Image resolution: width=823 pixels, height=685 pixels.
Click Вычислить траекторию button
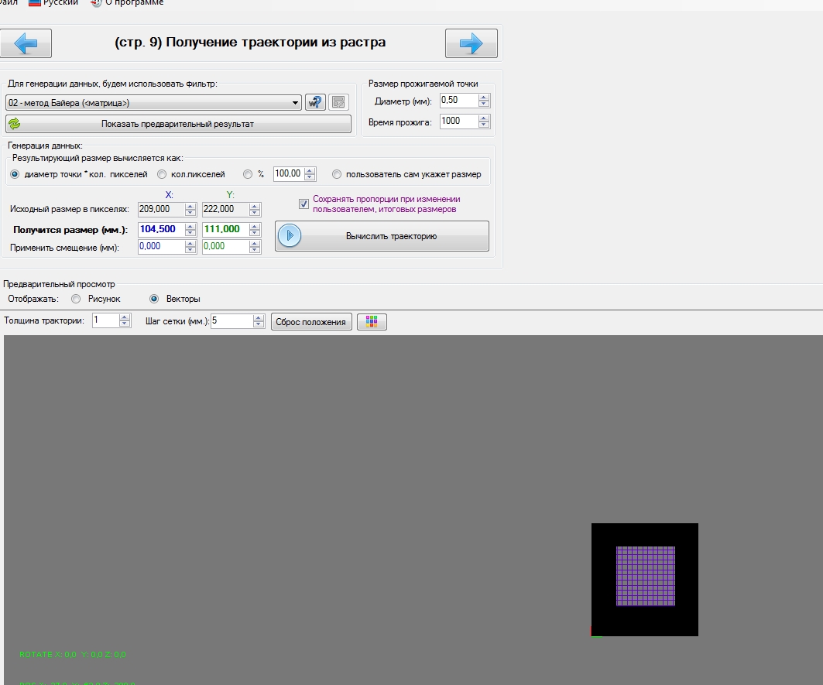point(382,236)
